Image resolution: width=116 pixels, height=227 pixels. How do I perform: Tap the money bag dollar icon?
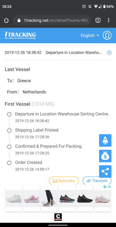click(x=105, y=156)
